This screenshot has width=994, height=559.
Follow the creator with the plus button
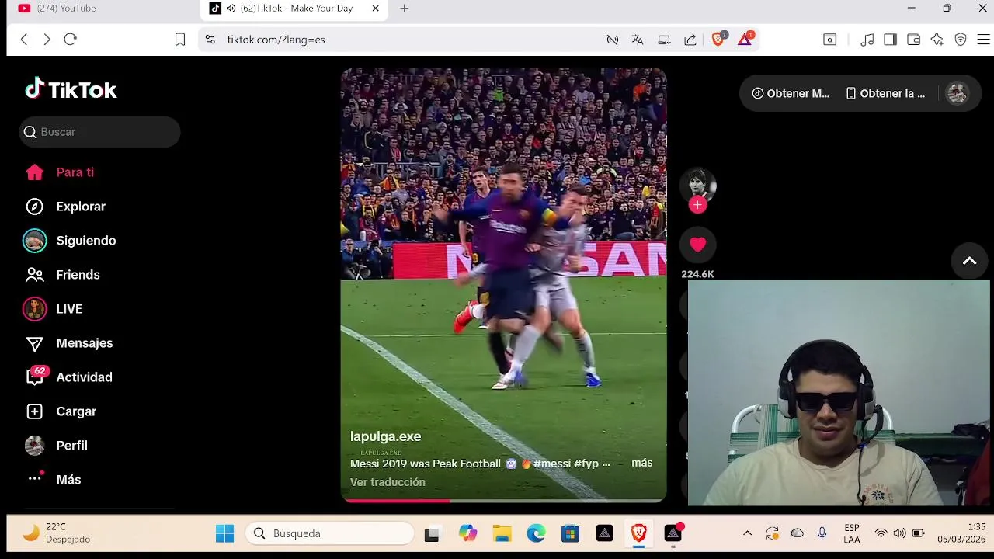(697, 205)
